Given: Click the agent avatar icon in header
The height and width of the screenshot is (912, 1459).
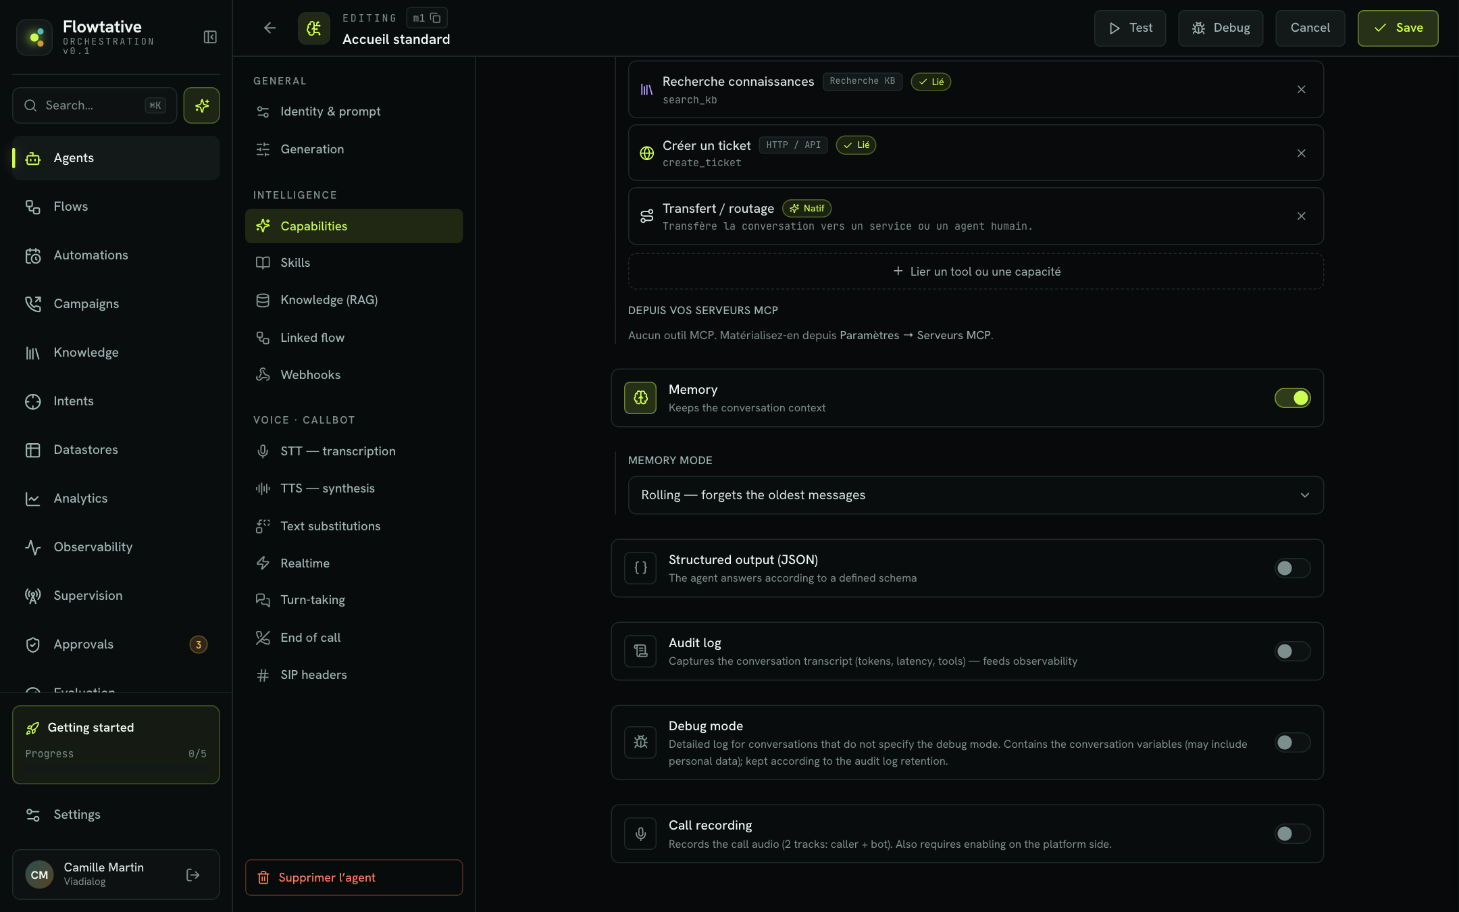Looking at the screenshot, I should pyautogui.click(x=314, y=28).
